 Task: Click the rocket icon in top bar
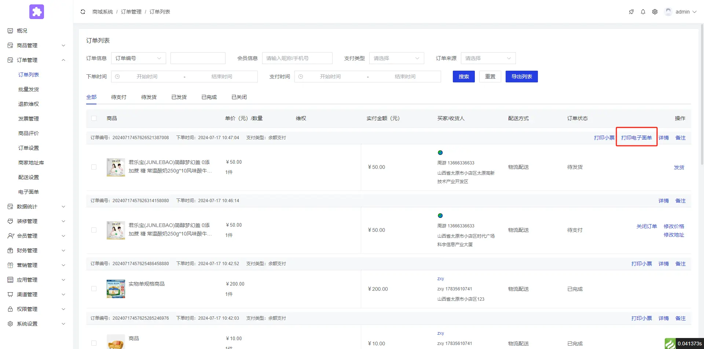631,12
